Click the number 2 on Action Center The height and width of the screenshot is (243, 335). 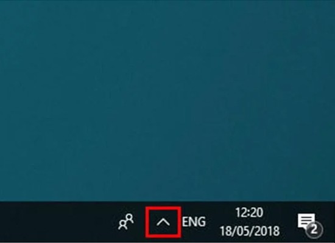[x=314, y=230]
